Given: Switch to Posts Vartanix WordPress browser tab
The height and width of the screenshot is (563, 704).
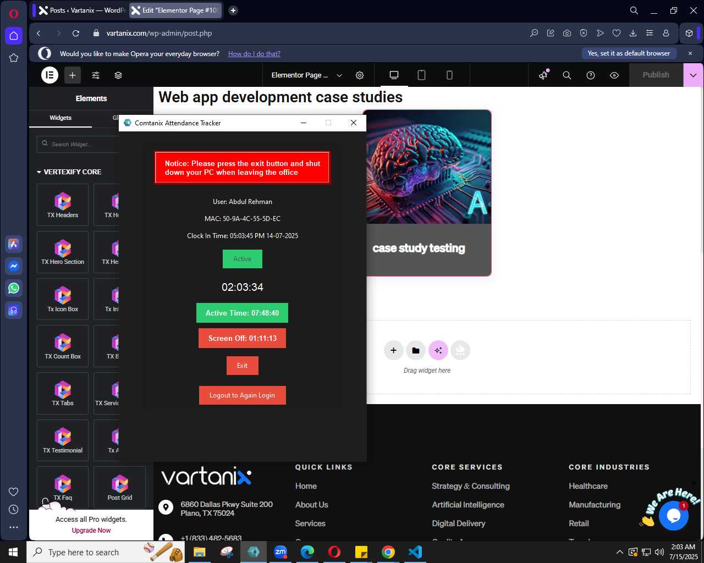Looking at the screenshot, I should coord(81,10).
